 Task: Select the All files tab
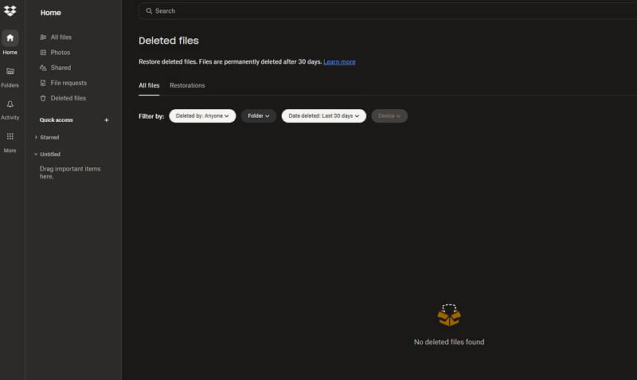click(x=149, y=85)
